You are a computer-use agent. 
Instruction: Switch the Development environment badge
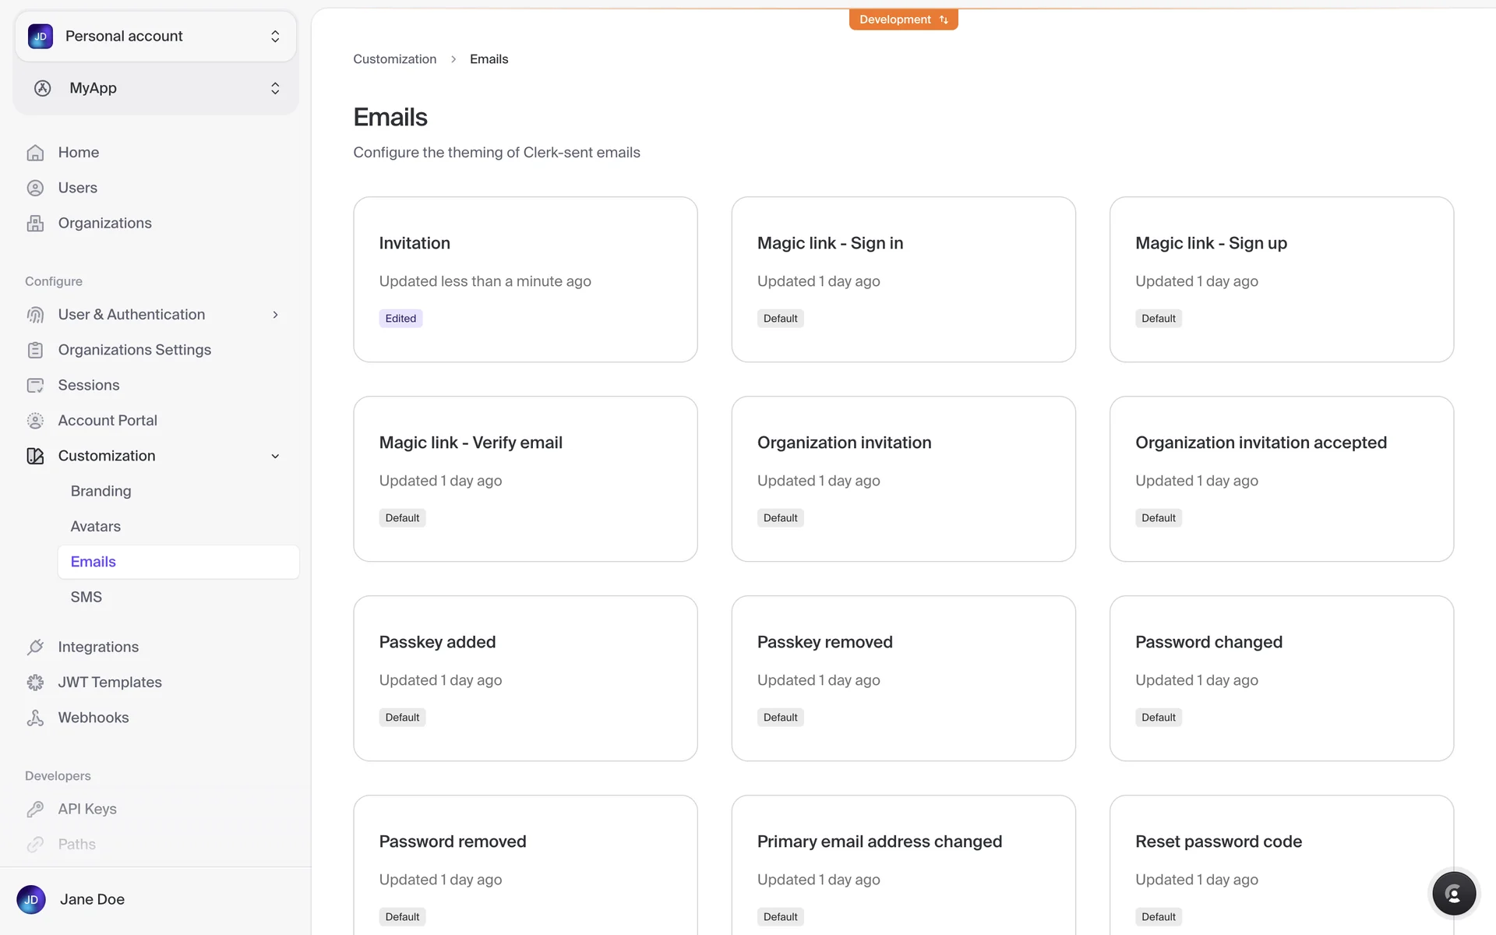[x=903, y=19]
